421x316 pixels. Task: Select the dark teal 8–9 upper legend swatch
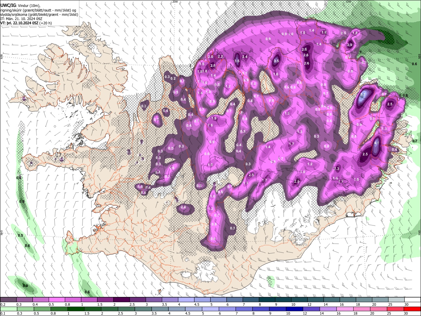[267, 300]
